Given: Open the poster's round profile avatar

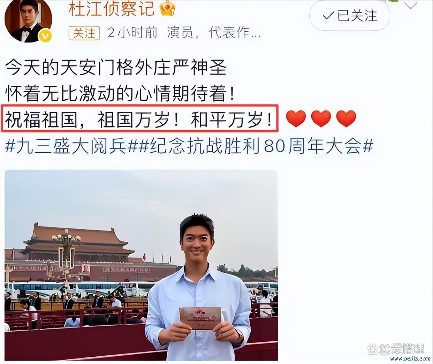Looking at the screenshot, I should coord(29,20).
